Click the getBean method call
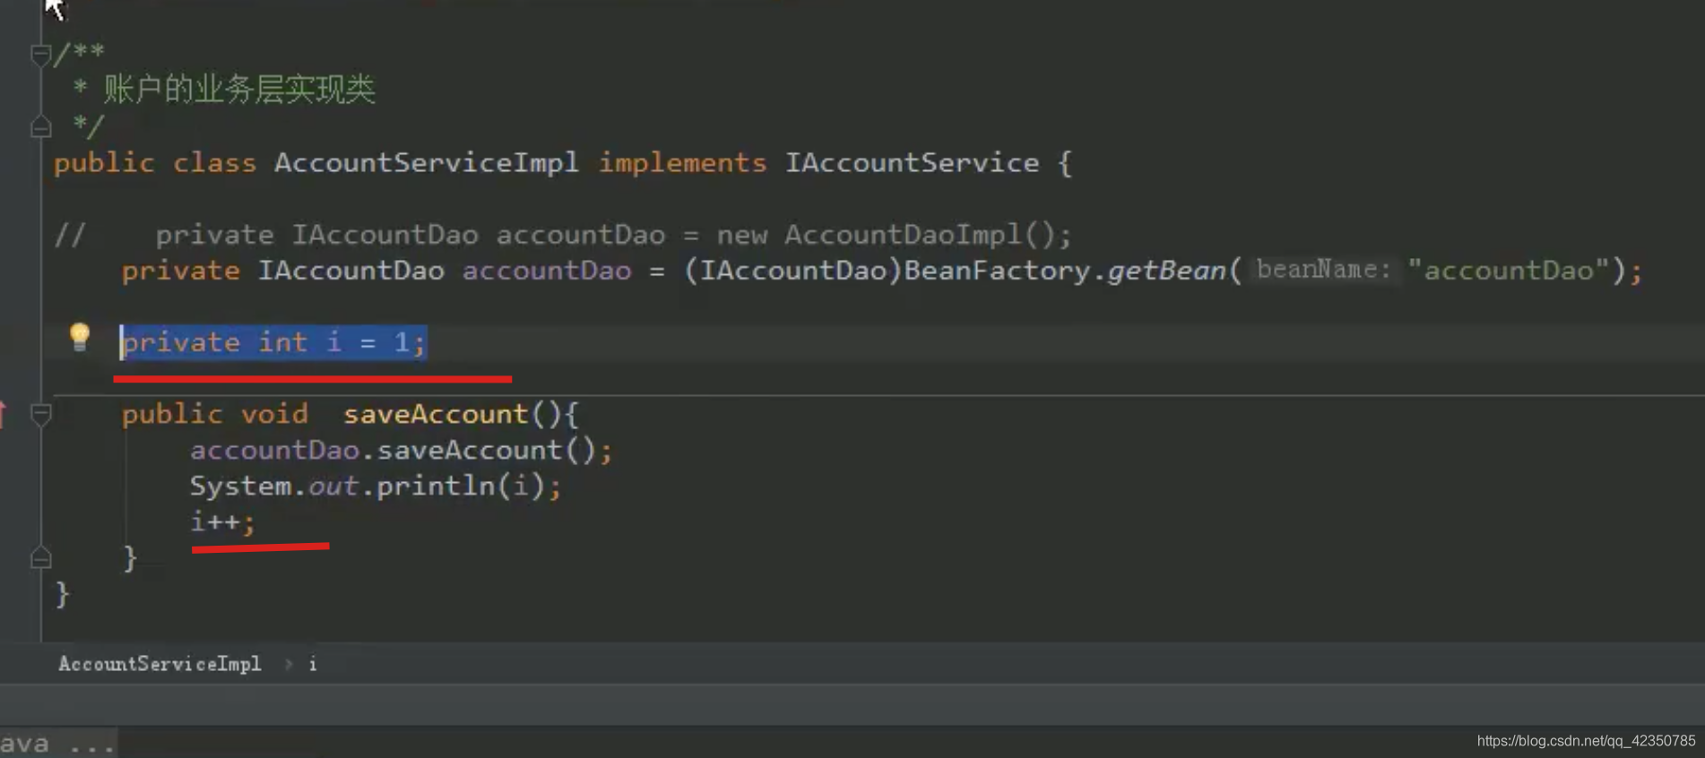Viewport: 1705px width, 758px height. click(1166, 271)
